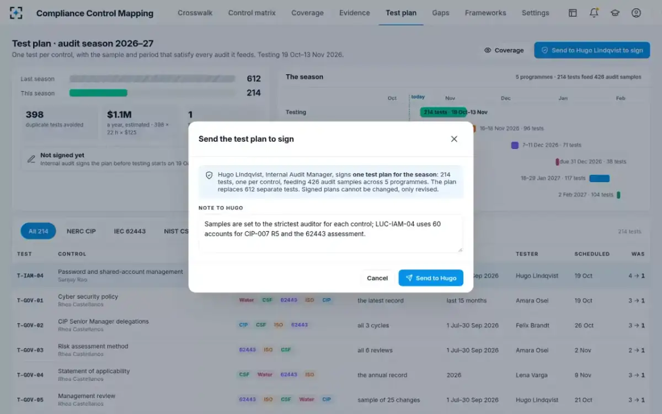Click the TESTER column header
The width and height of the screenshot is (662, 414).
tap(527, 254)
